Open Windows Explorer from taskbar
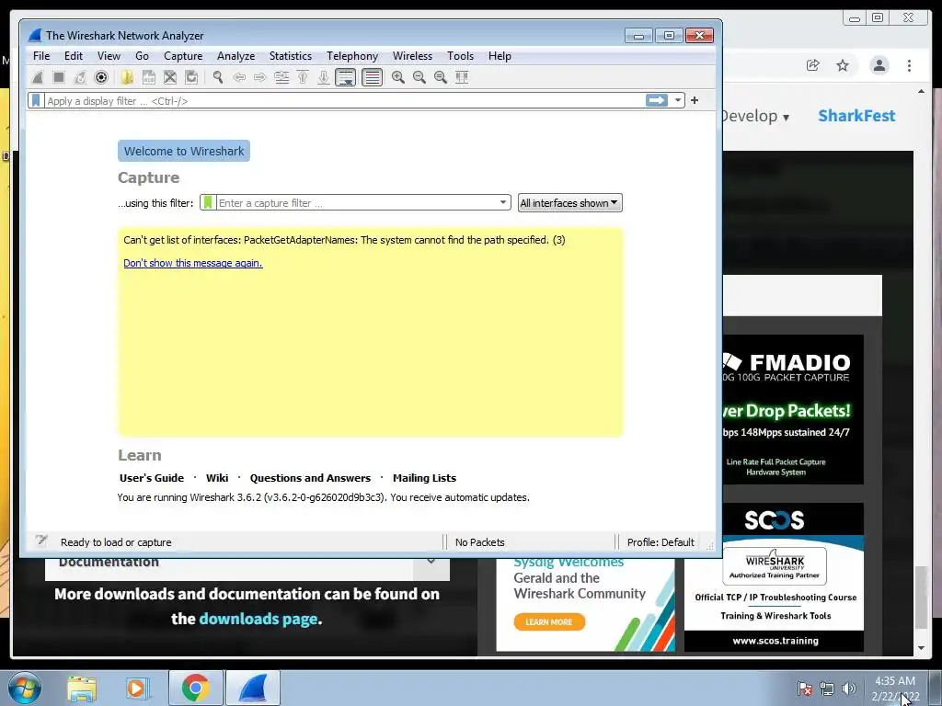 pyautogui.click(x=82, y=688)
